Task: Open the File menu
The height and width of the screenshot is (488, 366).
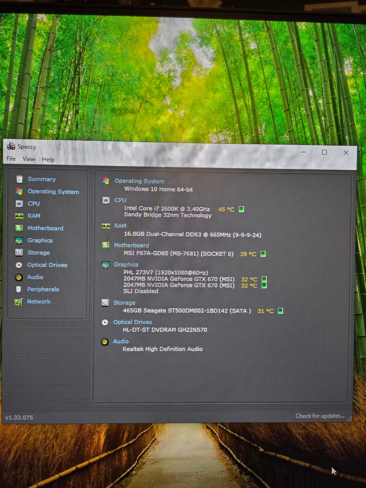Action: point(11,159)
